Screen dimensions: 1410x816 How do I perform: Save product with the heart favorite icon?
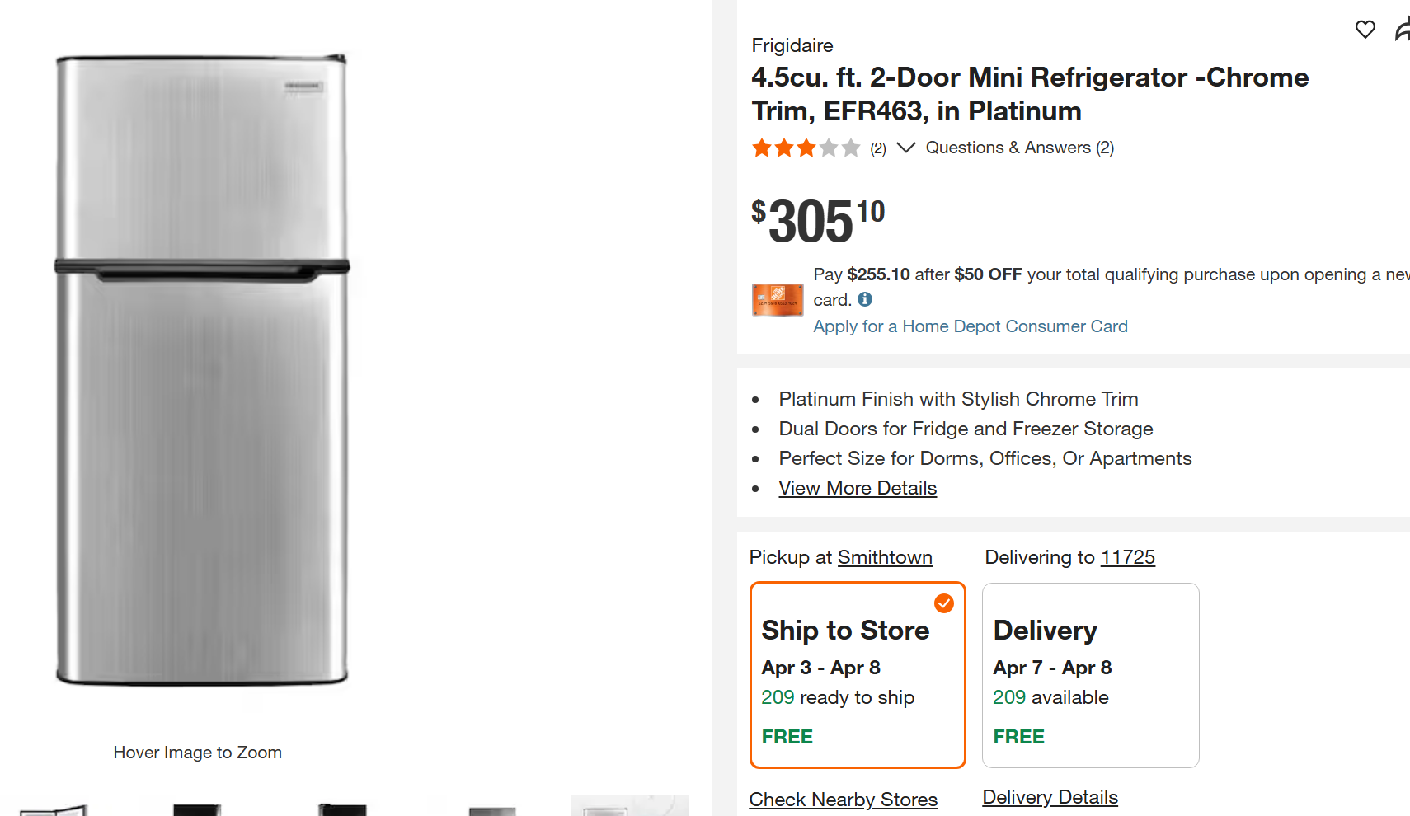pyautogui.click(x=1365, y=30)
